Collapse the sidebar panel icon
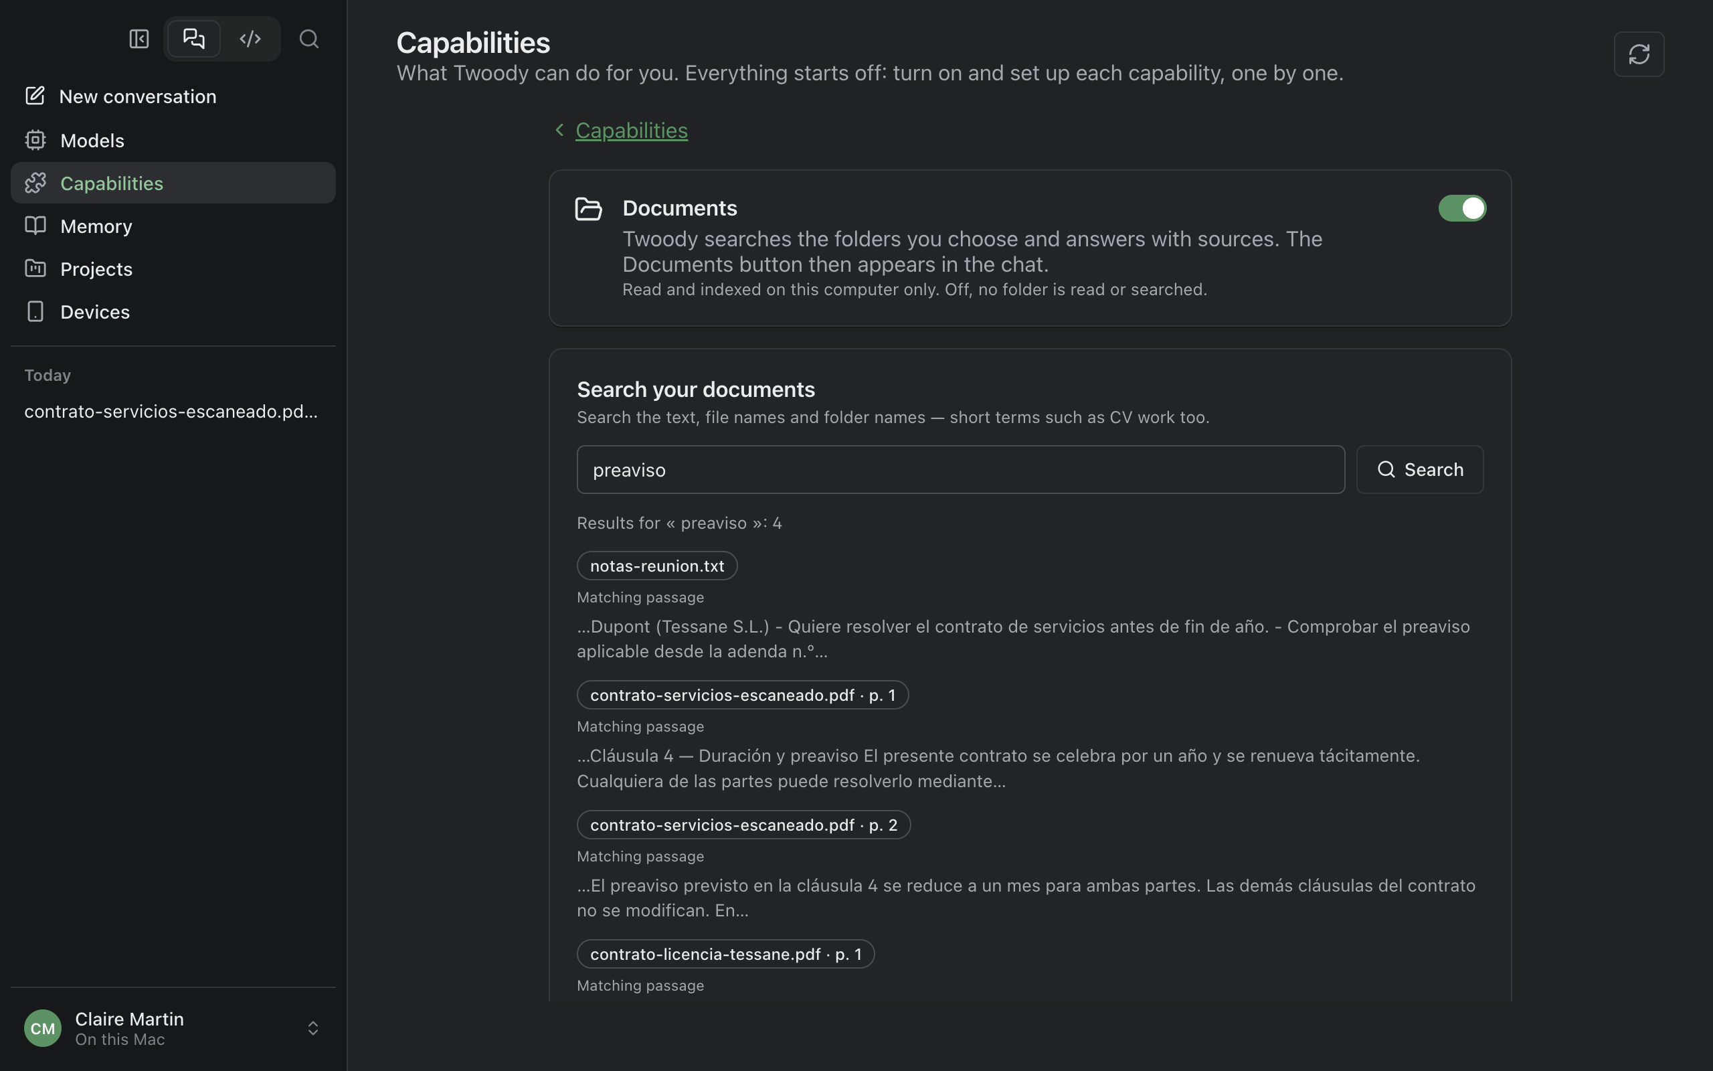Screen dimensions: 1713x1071 coord(139,39)
